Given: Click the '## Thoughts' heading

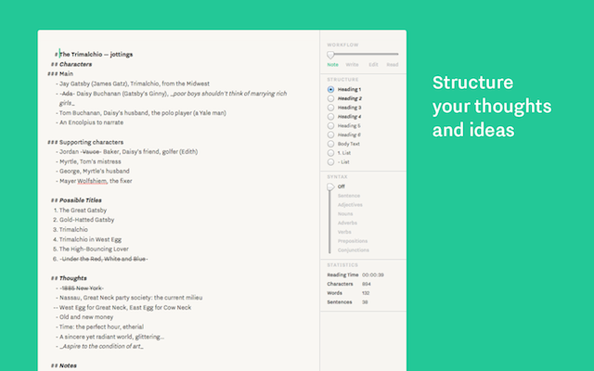Looking at the screenshot, I should [69, 278].
